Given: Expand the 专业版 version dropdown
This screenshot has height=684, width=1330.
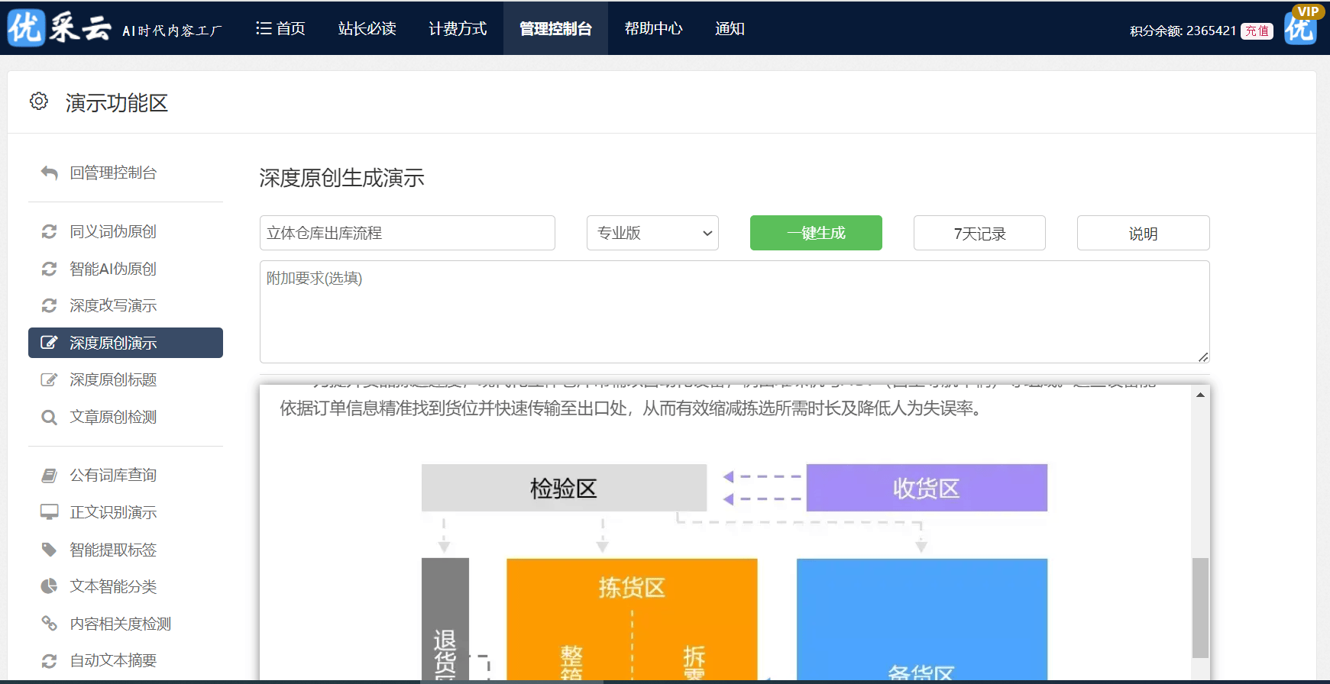Looking at the screenshot, I should (652, 233).
